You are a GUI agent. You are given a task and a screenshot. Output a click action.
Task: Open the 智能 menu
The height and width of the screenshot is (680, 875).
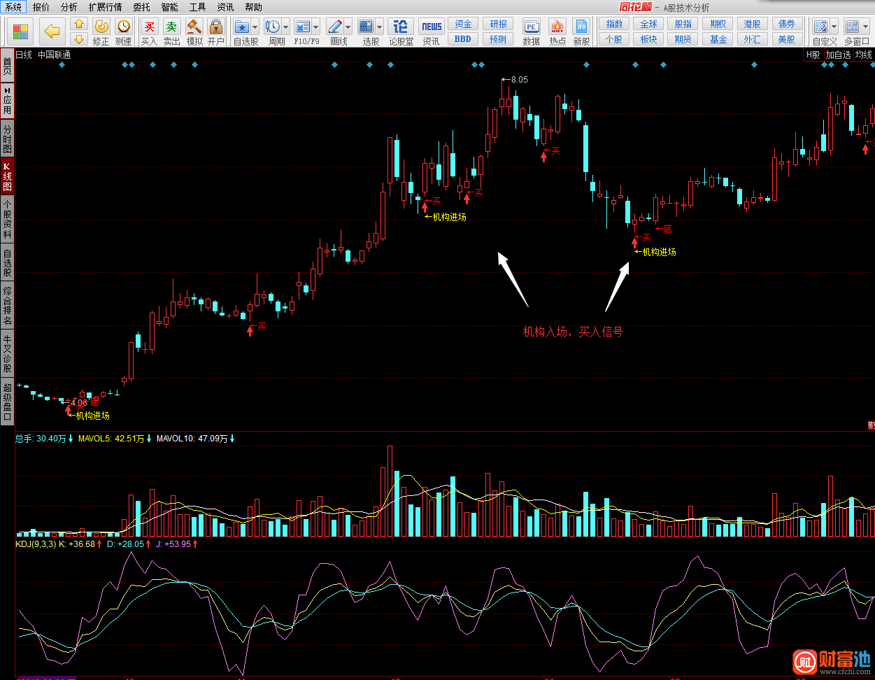pos(169,7)
